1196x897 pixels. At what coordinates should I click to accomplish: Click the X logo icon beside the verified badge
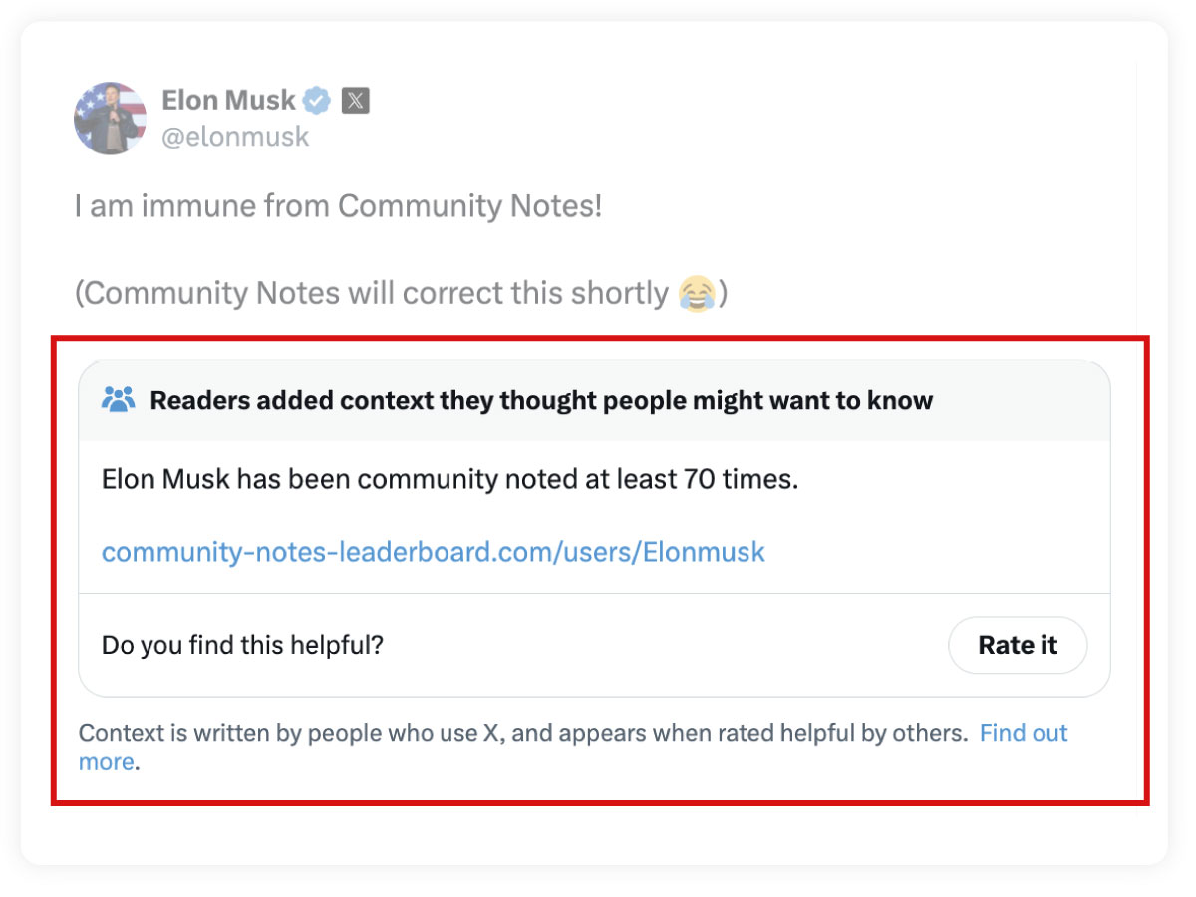click(355, 100)
